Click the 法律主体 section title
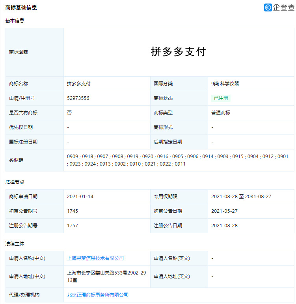The image size is (296, 304). click(15, 244)
